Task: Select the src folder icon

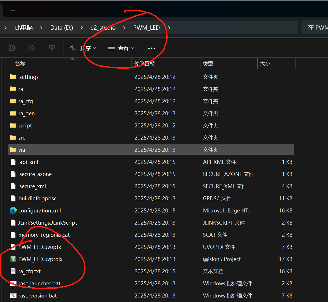Action: [13, 138]
